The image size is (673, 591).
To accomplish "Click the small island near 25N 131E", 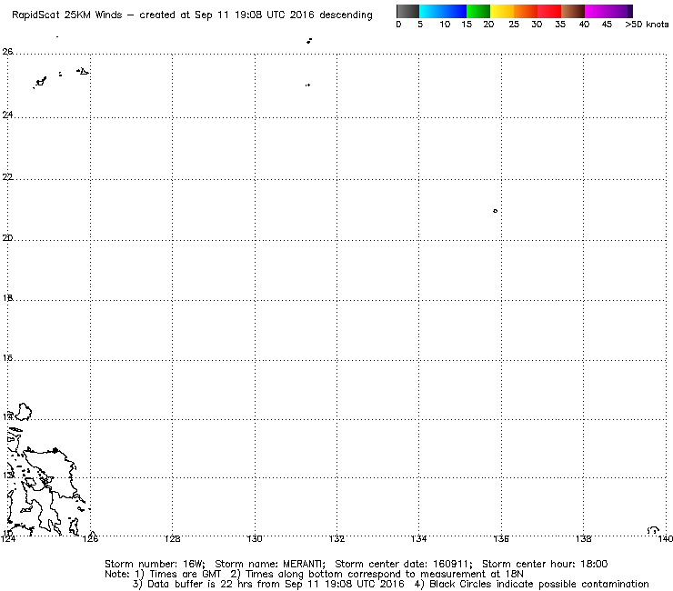I will (x=307, y=85).
